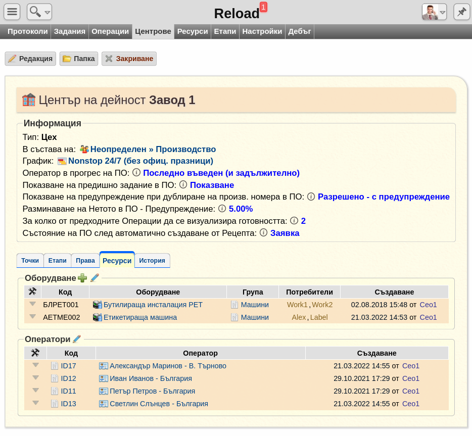Viewport: 472px width, 436px height.
Task: Expand row menu for БЛРЕТ001
Action: (x=32, y=304)
